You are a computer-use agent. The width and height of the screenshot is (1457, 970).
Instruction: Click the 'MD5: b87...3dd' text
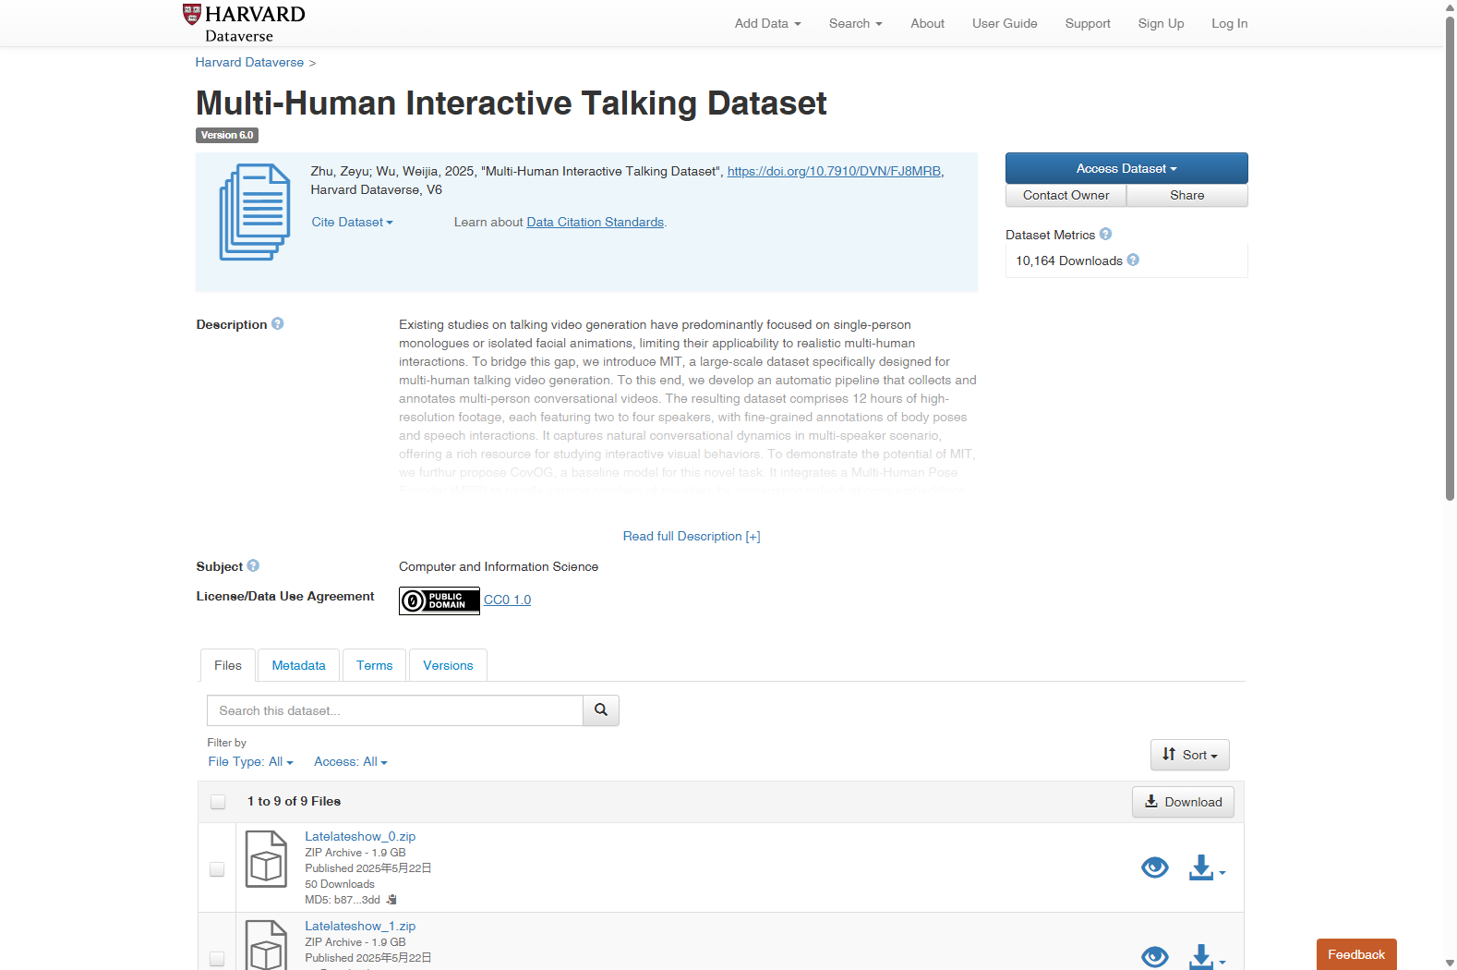pyautogui.click(x=343, y=900)
